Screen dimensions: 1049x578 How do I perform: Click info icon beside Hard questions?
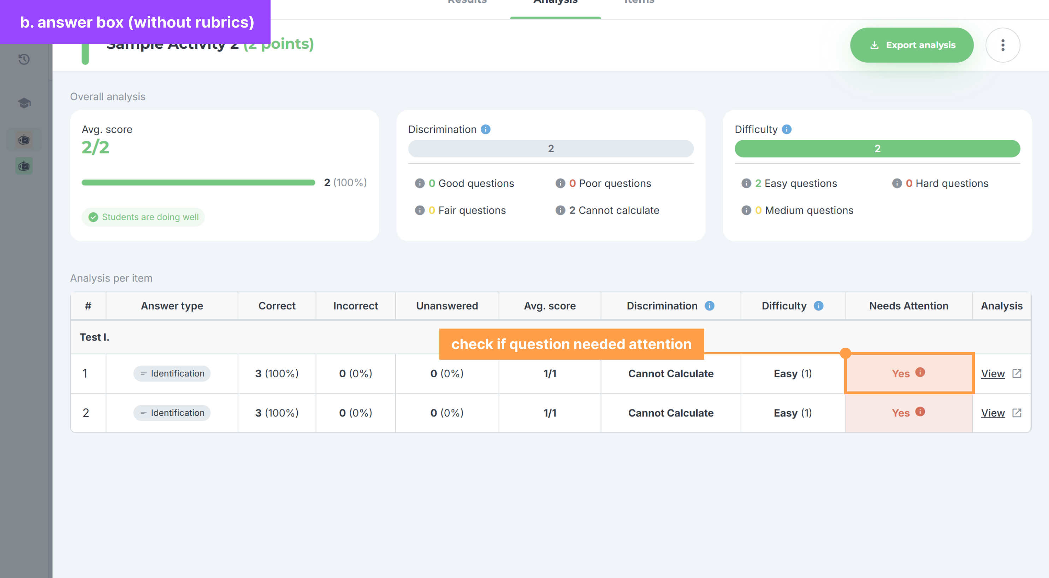point(896,183)
